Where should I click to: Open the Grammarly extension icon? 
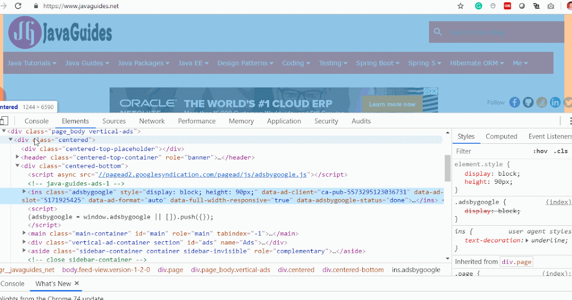click(x=479, y=6)
